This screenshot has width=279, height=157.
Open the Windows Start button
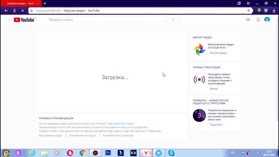6,153
